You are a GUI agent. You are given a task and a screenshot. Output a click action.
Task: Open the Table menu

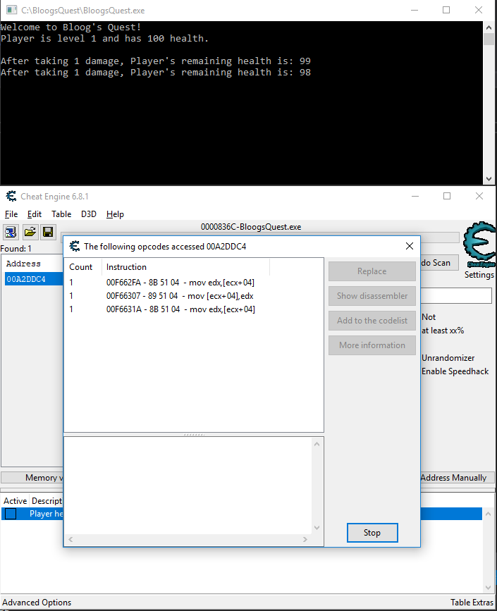click(x=61, y=214)
